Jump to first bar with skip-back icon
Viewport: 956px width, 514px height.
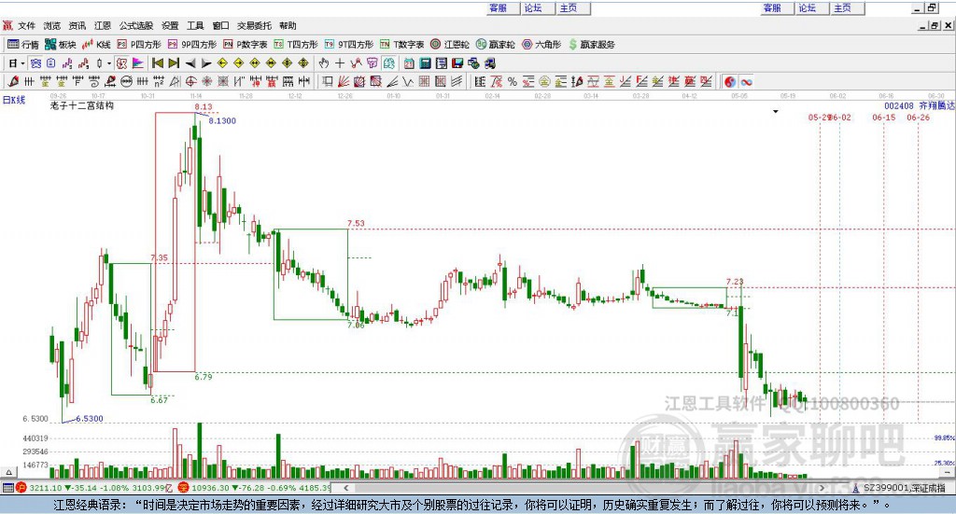(157, 63)
